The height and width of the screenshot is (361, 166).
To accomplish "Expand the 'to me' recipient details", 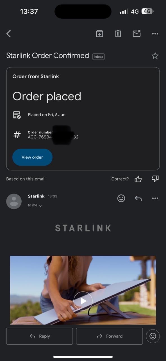I will pos(35,205).
